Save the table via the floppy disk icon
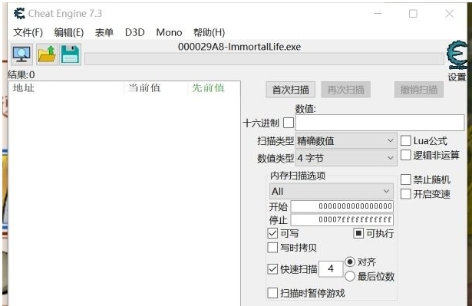472x306 pixels. (70, 54)
